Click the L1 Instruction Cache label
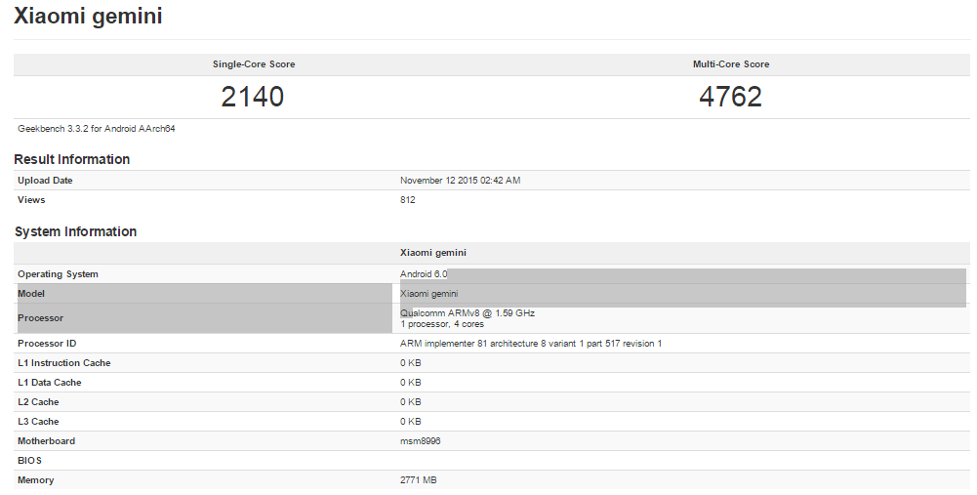The width and height of the screenshot is (977, 495). pos(64,363)
